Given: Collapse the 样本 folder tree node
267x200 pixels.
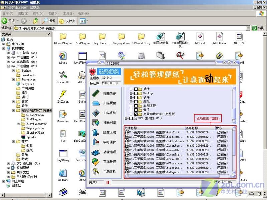Looking at the screenshot, I should (x=13, y=141).
